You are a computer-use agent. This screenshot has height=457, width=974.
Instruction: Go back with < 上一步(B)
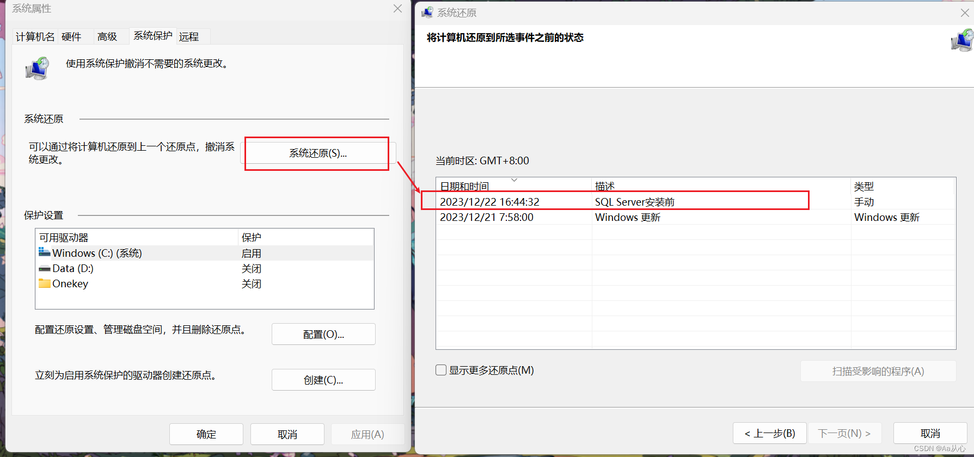click(x=770, y=433)
